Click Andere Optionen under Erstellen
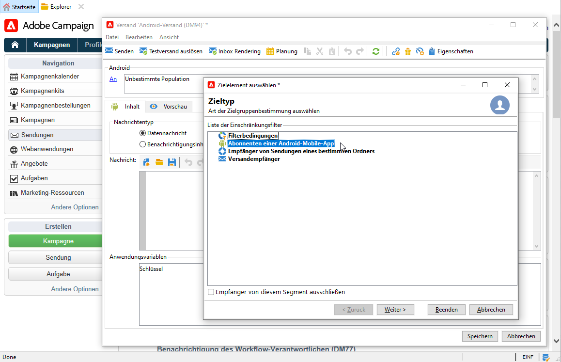 75,289
